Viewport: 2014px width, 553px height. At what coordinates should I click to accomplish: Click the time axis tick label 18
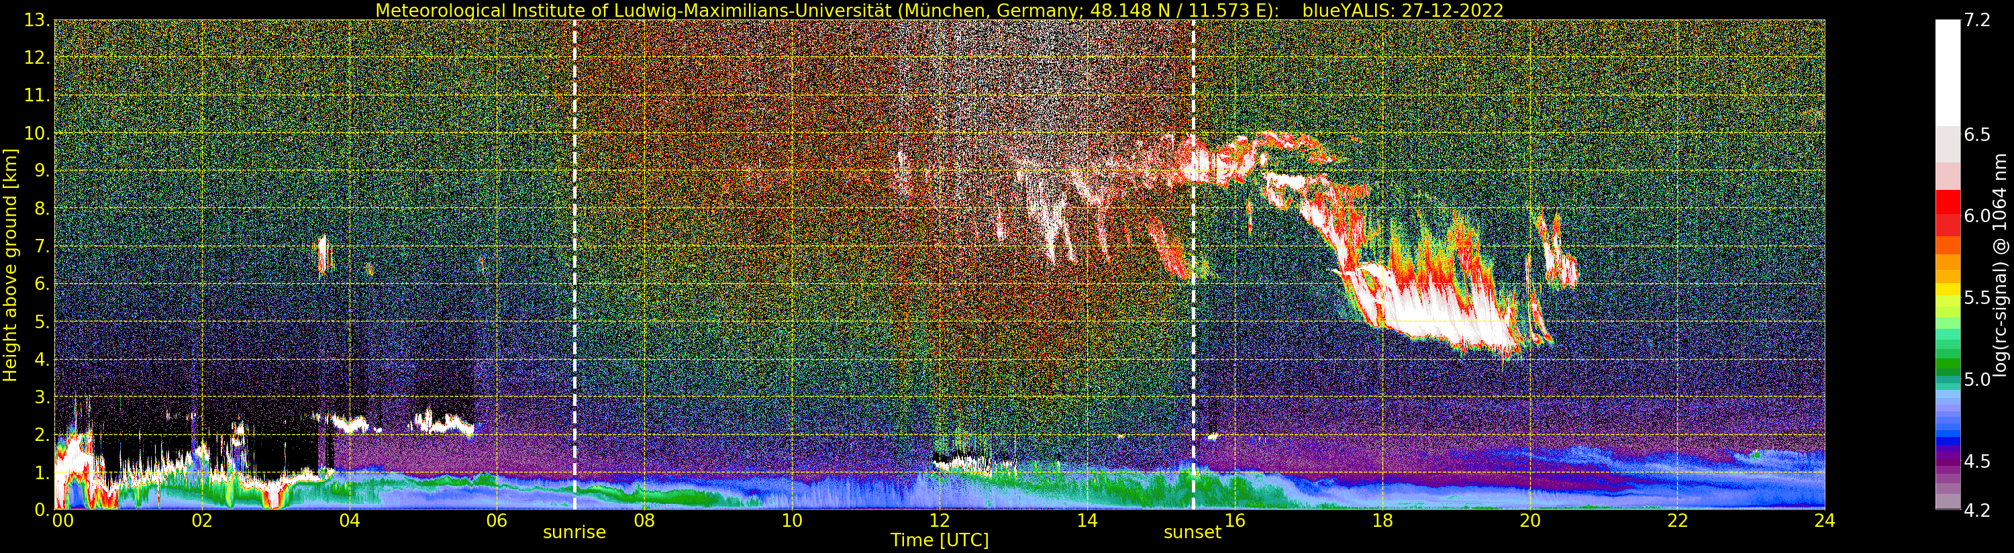click(x=1382, y=520)
